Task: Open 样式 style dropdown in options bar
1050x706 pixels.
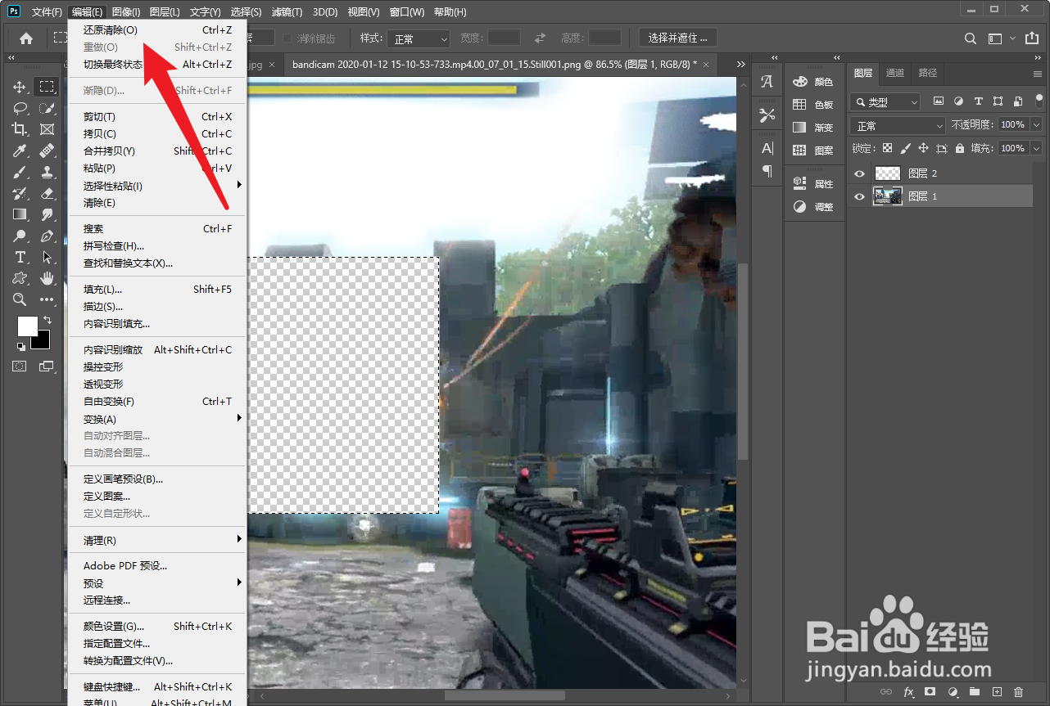Action: pyautogui.click(x=419, y=38)
